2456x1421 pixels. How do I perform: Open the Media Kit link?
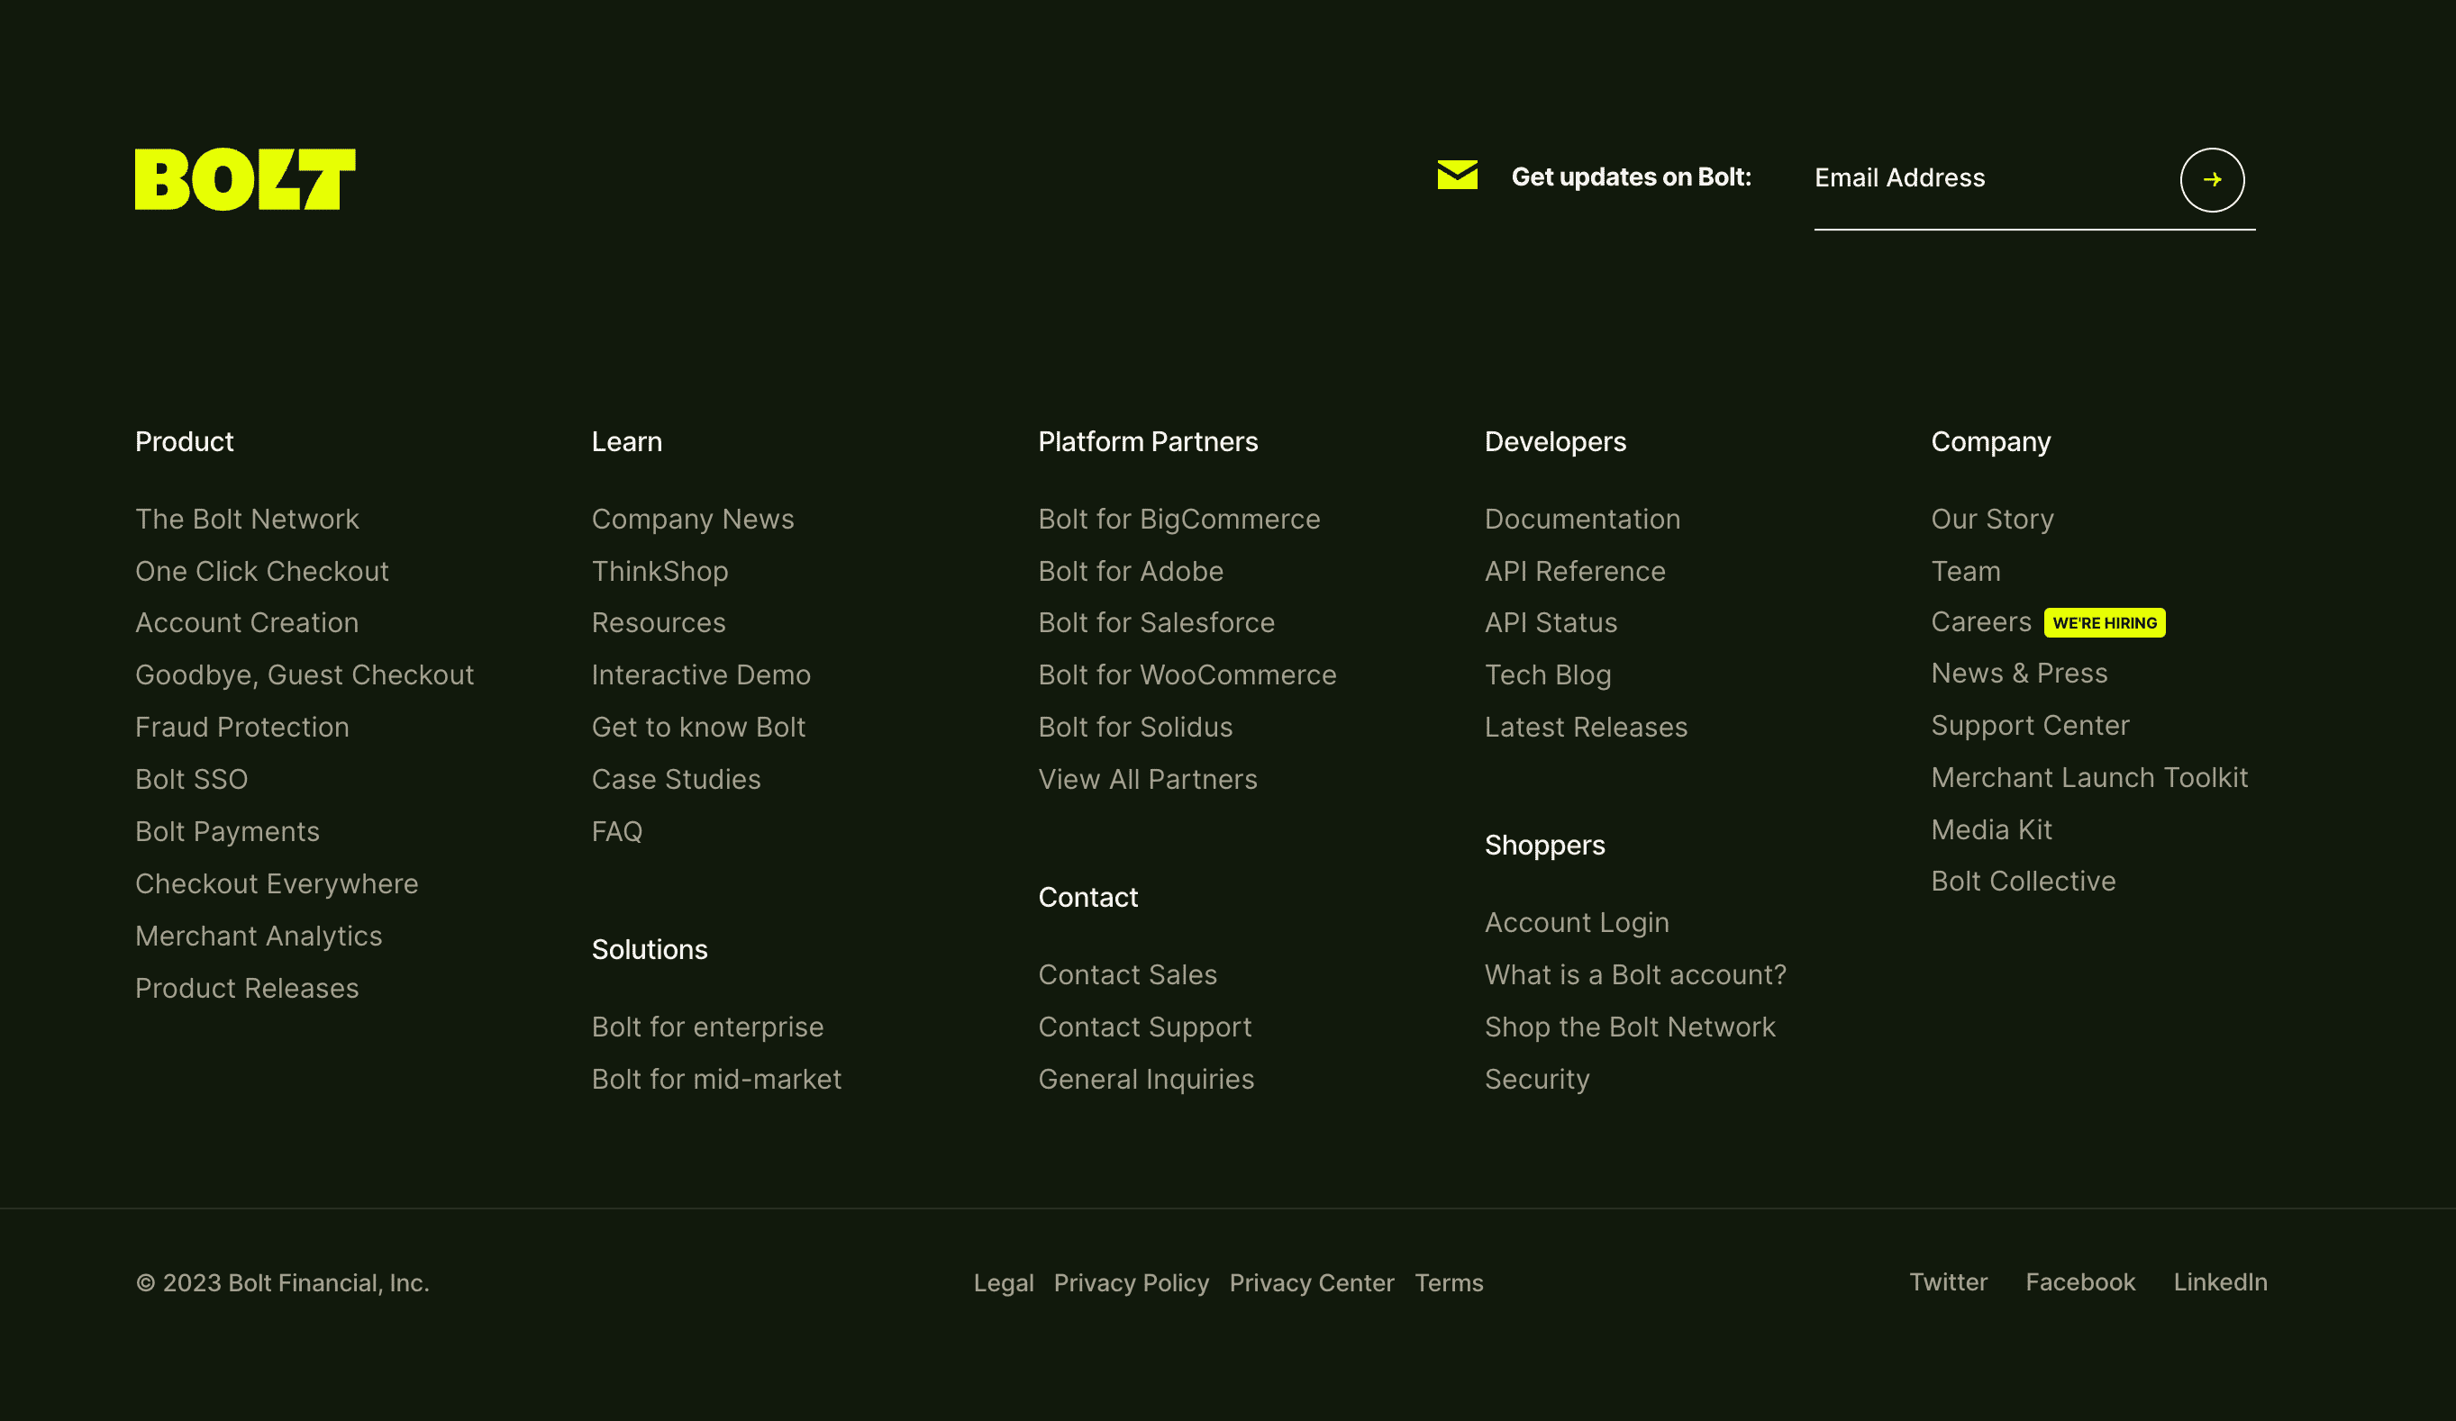point(1991,829)
